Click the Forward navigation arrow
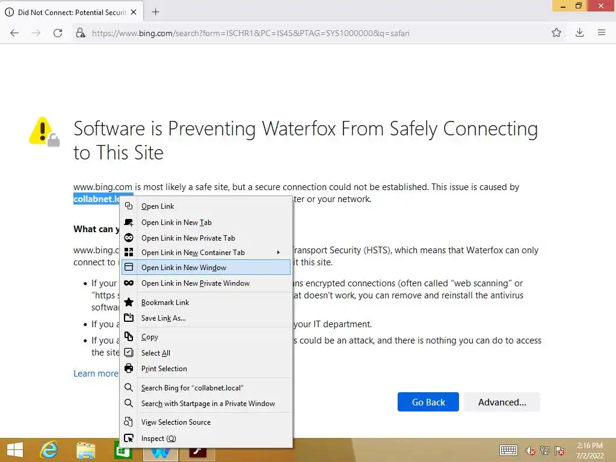Image resolution: width=616 pixels, height=462 pixels. point(35,33)
